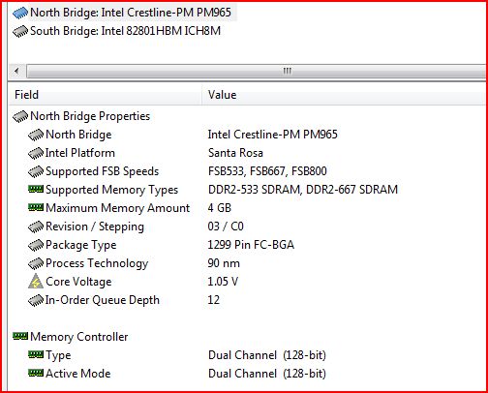This screenshot has height=393, width=488.
Task: Click the Package Type label
Action: [80, 245]
